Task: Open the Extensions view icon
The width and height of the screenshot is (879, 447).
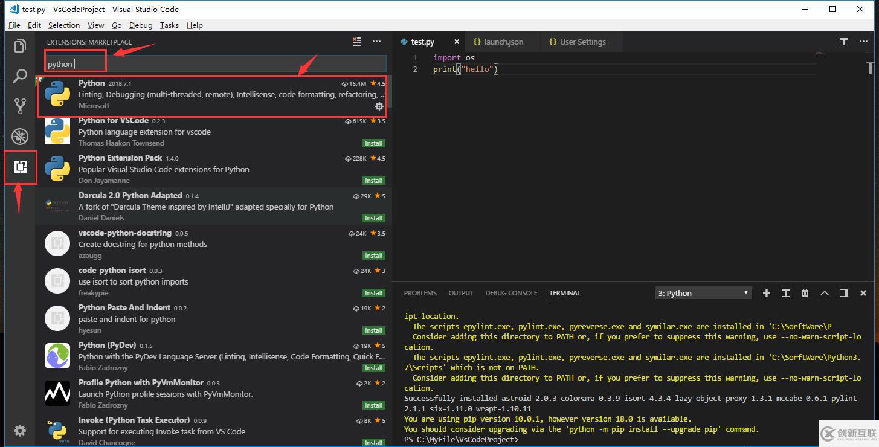Action: 20,167
